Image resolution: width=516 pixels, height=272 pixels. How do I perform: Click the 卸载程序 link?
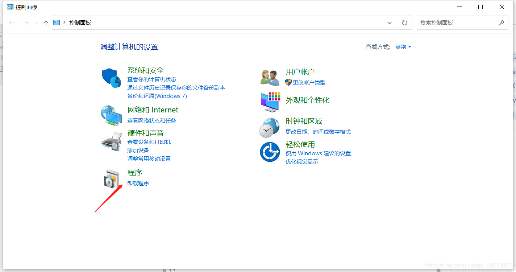(x=138, y=183)
